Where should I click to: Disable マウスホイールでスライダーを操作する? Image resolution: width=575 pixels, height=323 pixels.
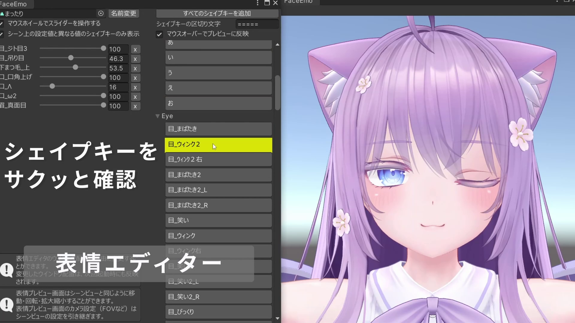1,23
